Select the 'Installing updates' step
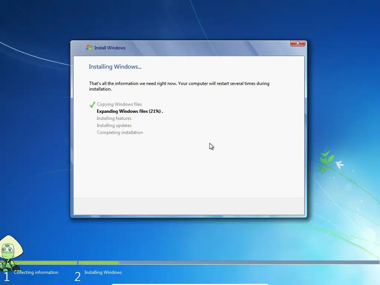Image resolution: width=380 pixels, height=285 pixels. pyautogui.click(x=114, y=125)
